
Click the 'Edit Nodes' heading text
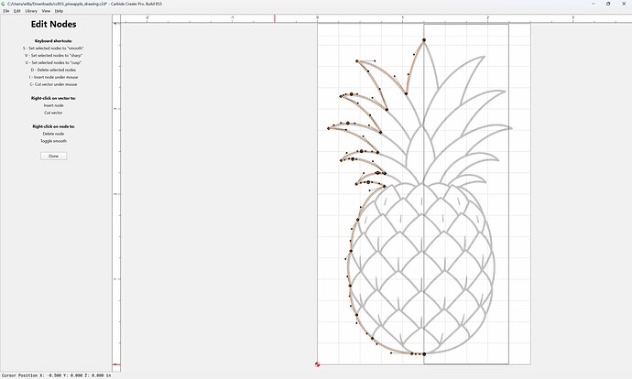54,24
